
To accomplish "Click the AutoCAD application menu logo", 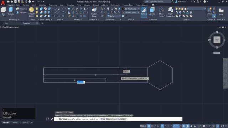I will (x=3, y=3).
